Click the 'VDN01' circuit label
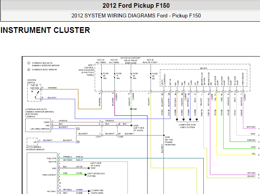 (162, 113)
